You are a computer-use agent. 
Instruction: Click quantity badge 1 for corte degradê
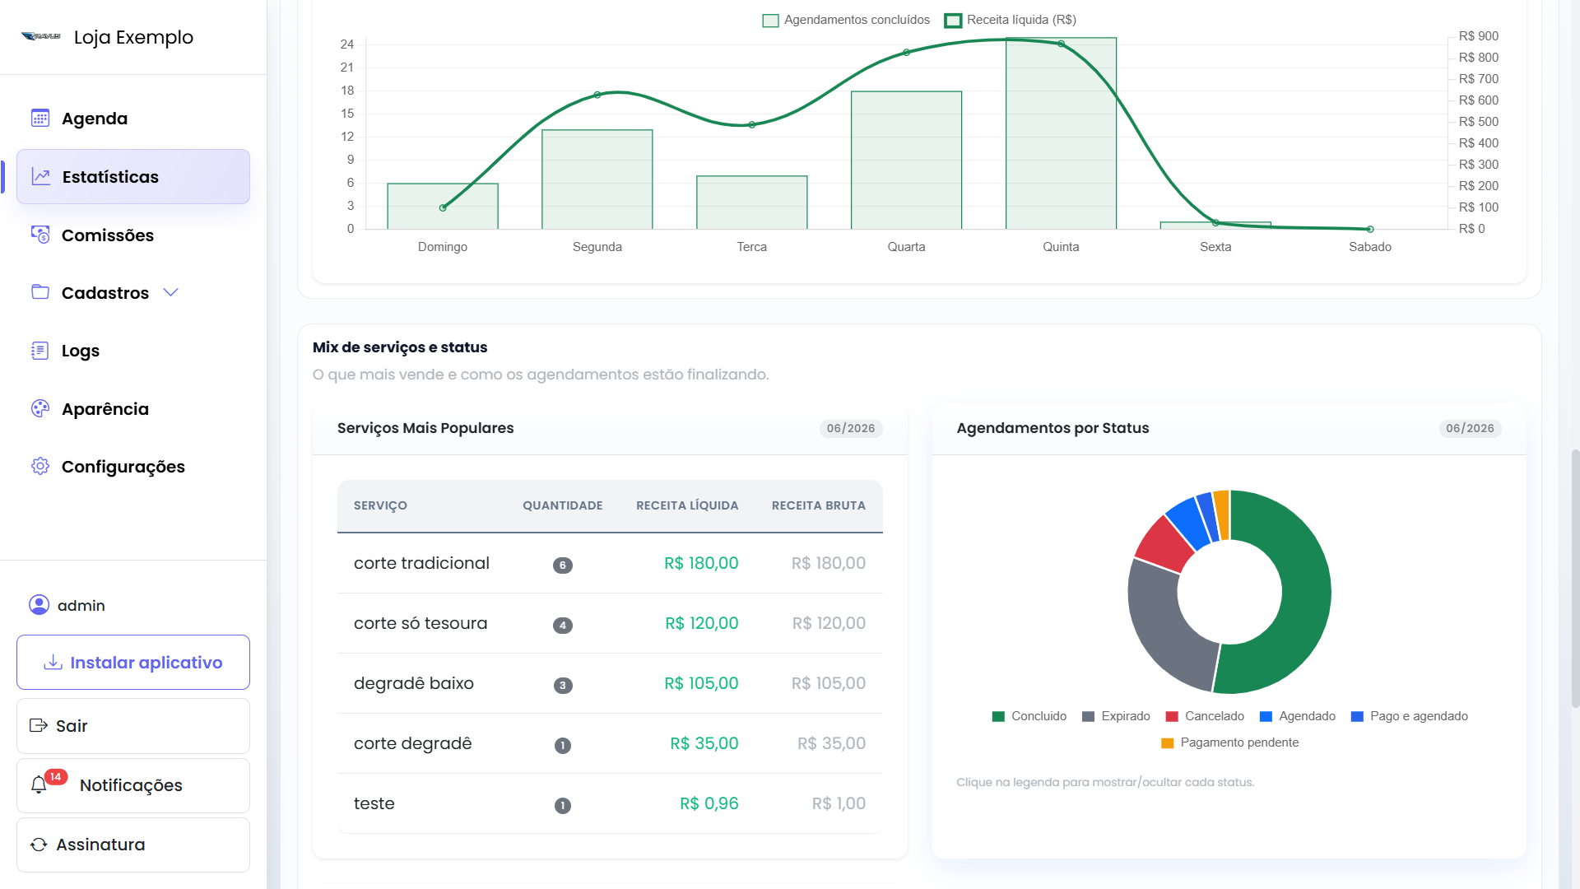(563, 745)
